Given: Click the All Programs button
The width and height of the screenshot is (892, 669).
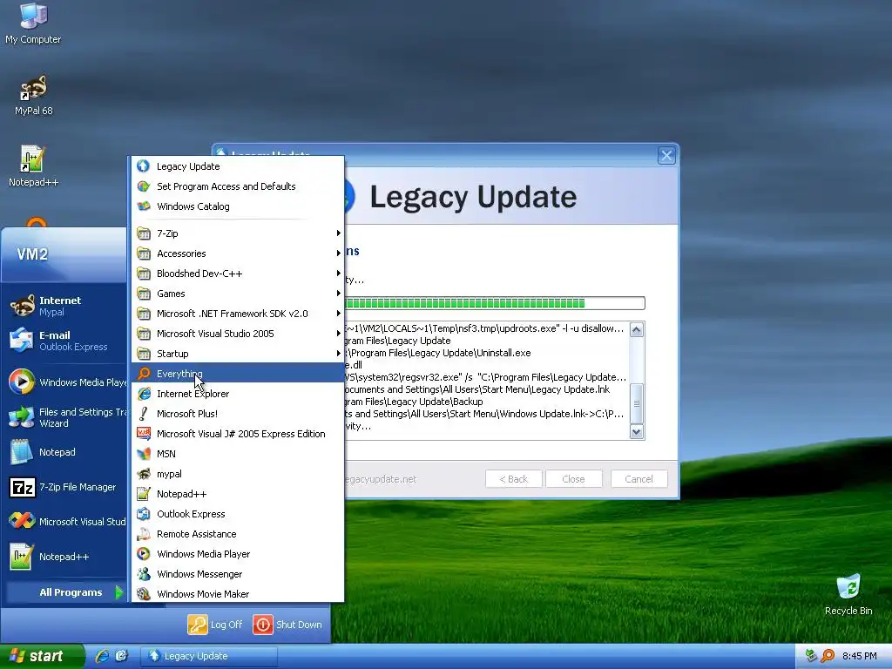Looking at the screenshot, I should pyautogui.click(x=65, y=592).
